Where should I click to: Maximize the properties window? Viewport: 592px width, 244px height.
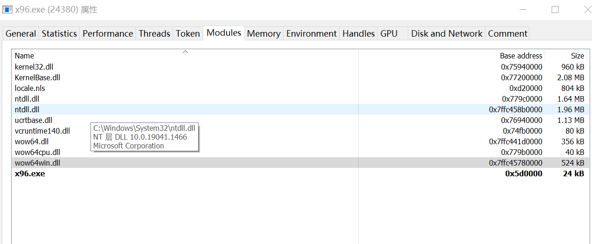pos(555,10)
